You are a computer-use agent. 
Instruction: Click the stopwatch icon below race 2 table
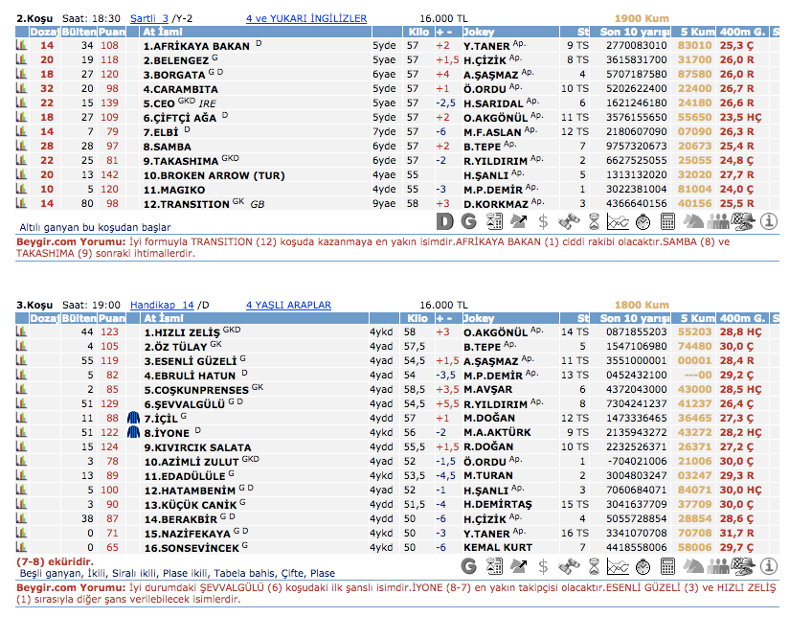pyautogui.click(x=643, y=221)
